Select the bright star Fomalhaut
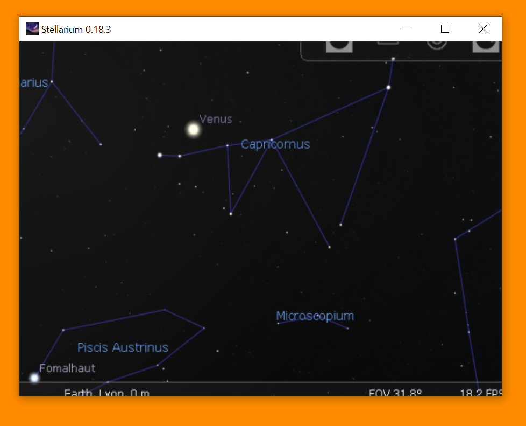The width and height of the screenshot is (526, 426). [34, 378]
